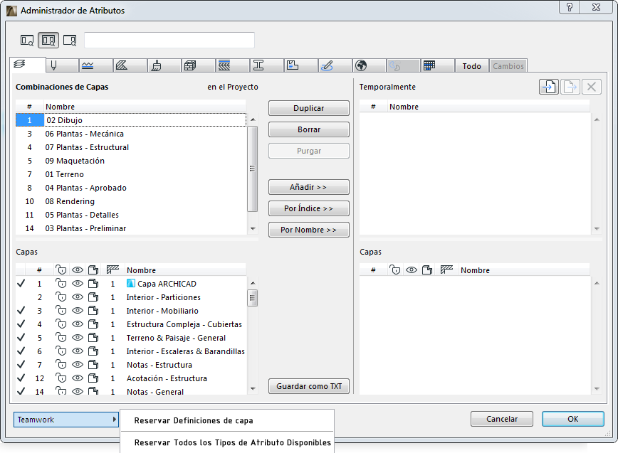The height and width of the screenshot is (453, 618).
Task: Click Guardar como TXT button
Action: 308,386
